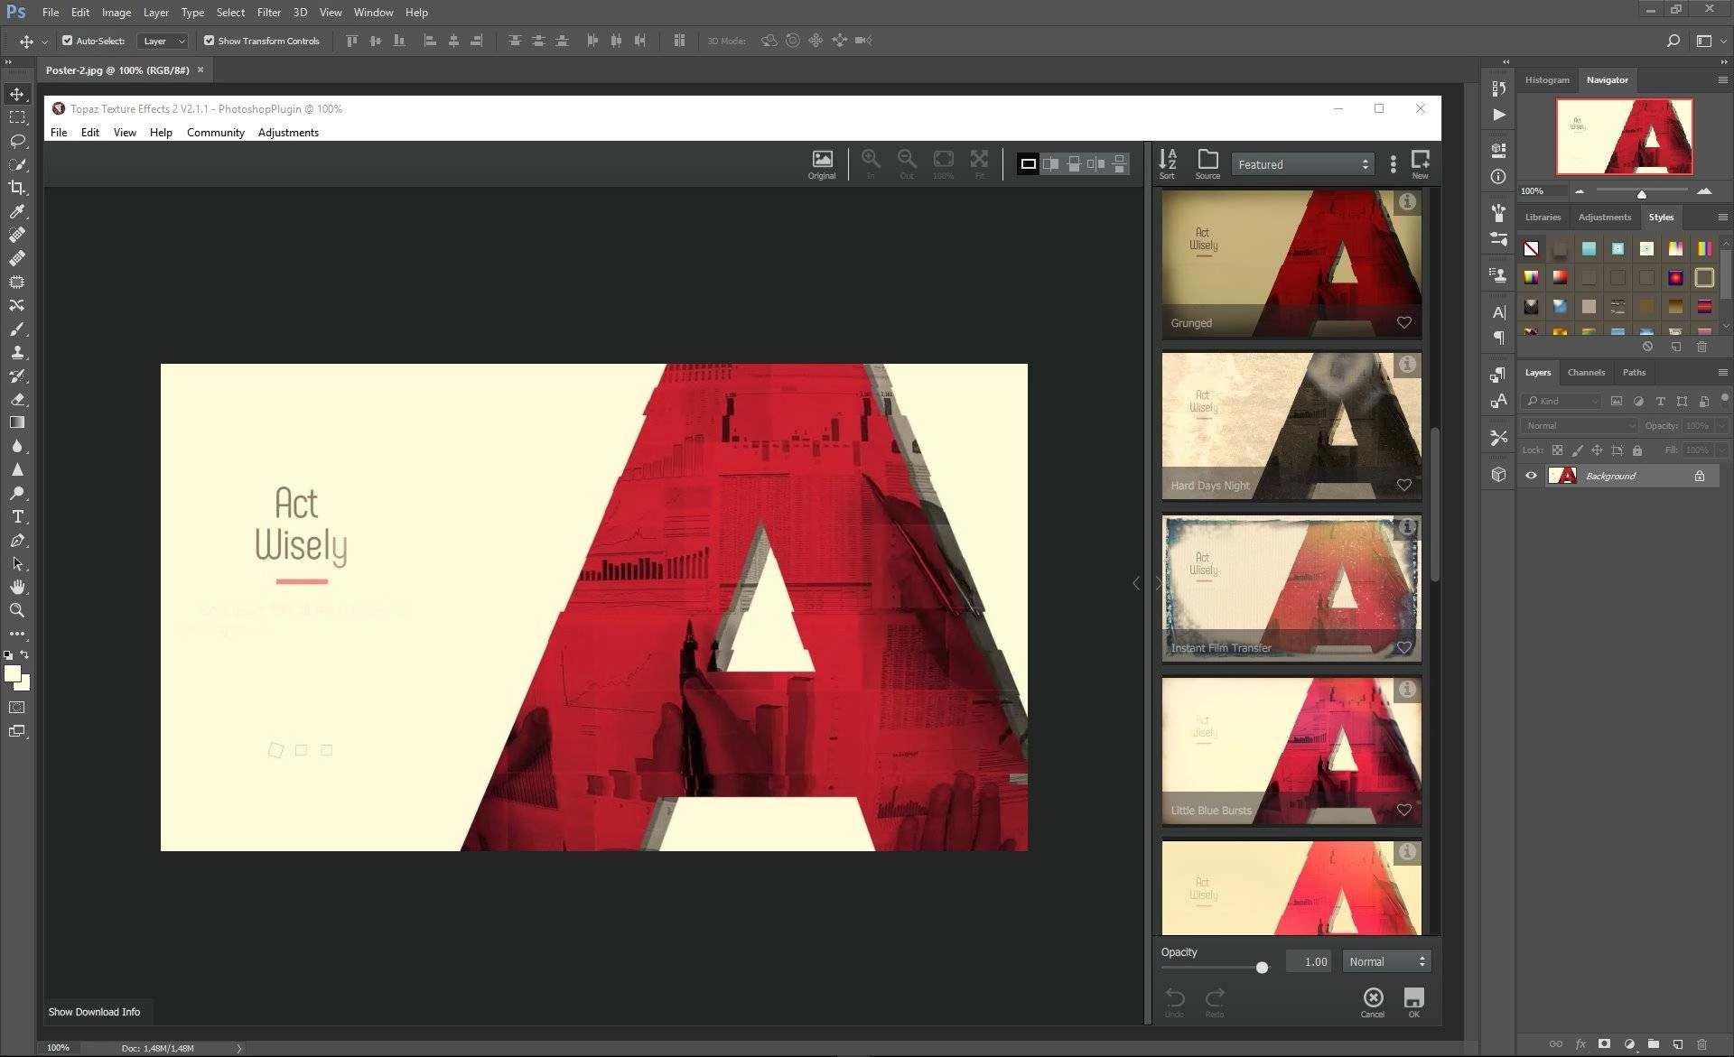Adjust the Opacity slider in Topaz
The image size is (1734, 1057).
click(1262, 968)
